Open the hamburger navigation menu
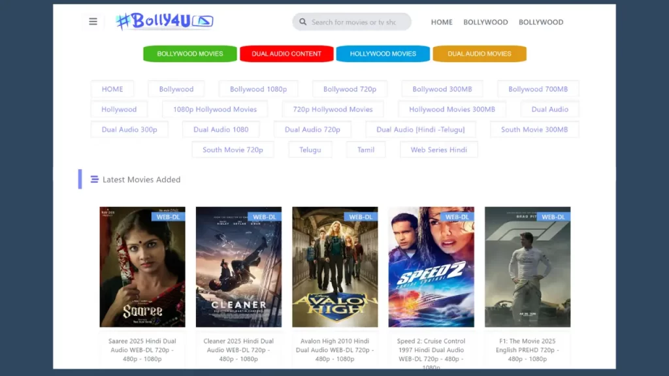This screenshot has height=376, width=669. 92,21
